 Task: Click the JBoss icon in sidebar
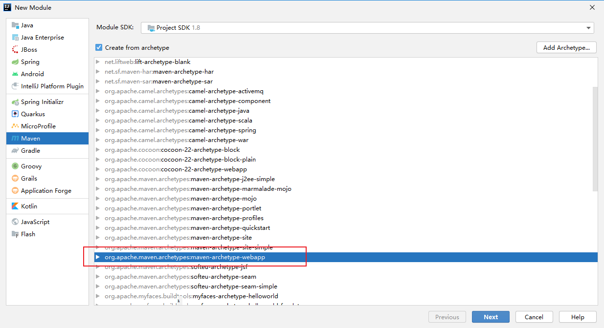click(x=15, y=50)
